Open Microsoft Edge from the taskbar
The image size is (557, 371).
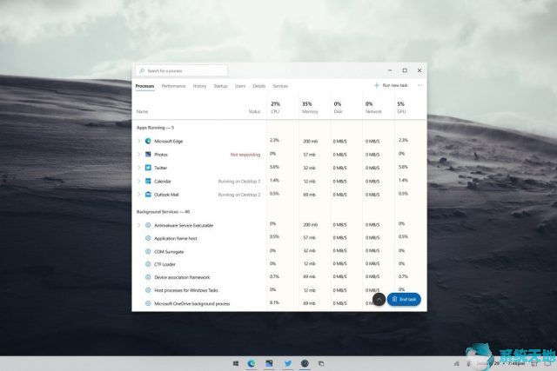point(252,363)
